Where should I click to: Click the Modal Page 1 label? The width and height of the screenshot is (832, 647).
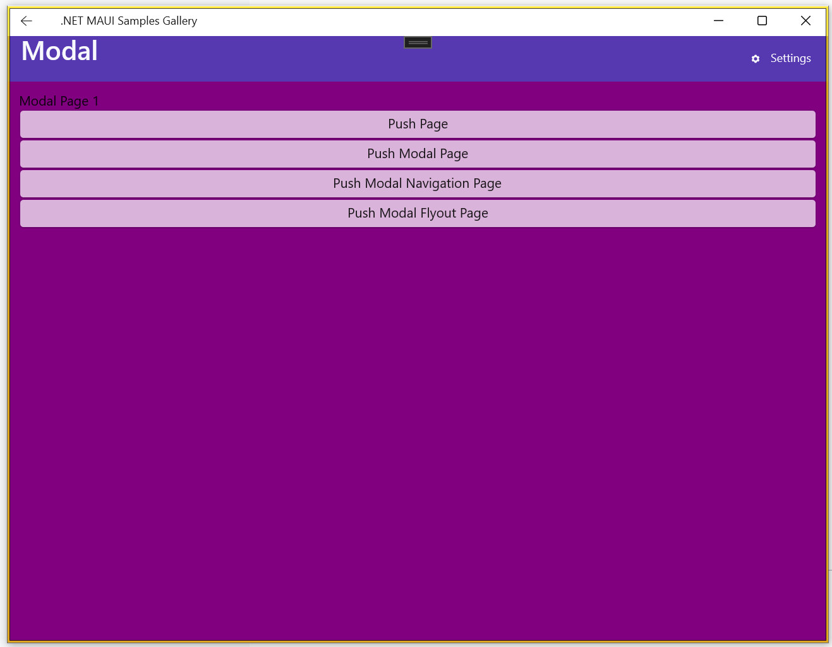(59, 101)
